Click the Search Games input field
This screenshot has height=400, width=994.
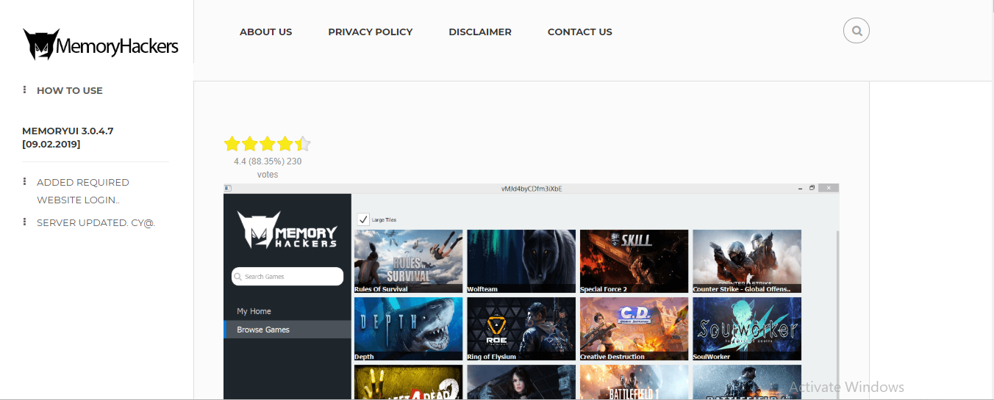click(x=287, y=277)
